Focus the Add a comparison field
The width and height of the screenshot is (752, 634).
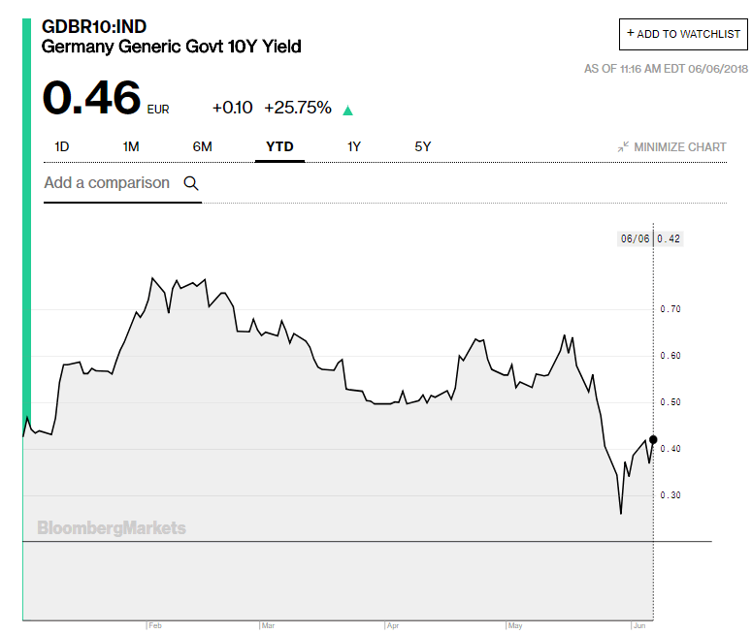107,183
